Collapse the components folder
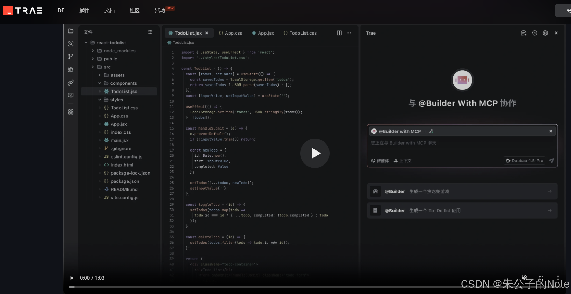 tap(100, 83)
